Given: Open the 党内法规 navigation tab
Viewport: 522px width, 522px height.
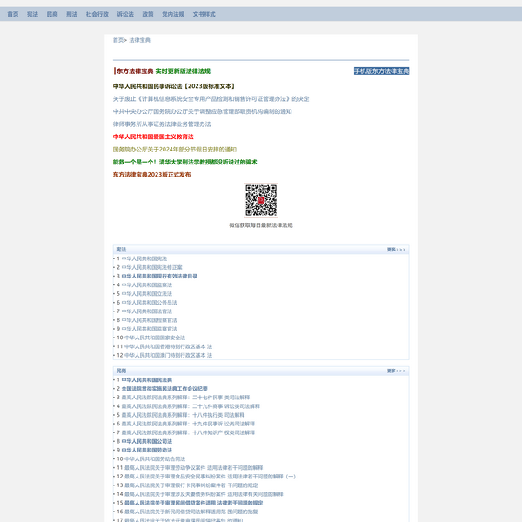Looking at the screenshot, I should point(173,15).
